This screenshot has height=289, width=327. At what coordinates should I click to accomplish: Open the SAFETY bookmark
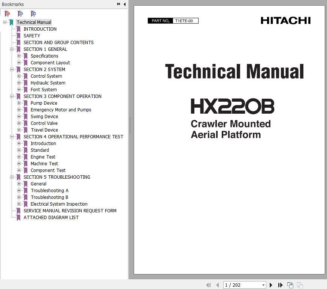(32, 36)
